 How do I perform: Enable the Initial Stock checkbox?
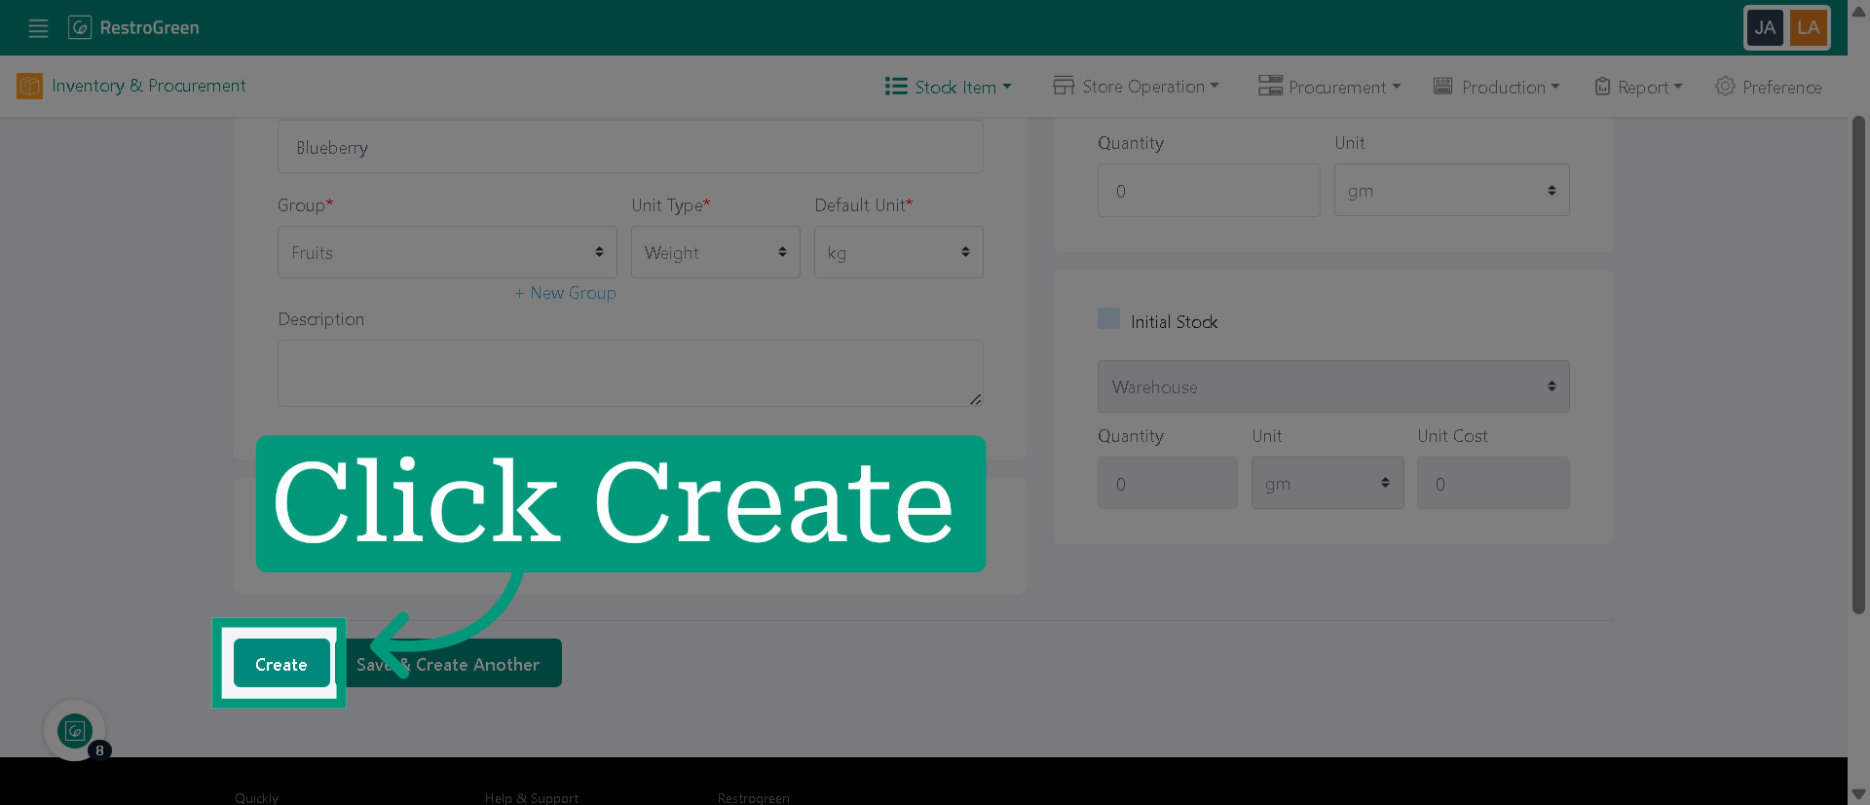1108,318
